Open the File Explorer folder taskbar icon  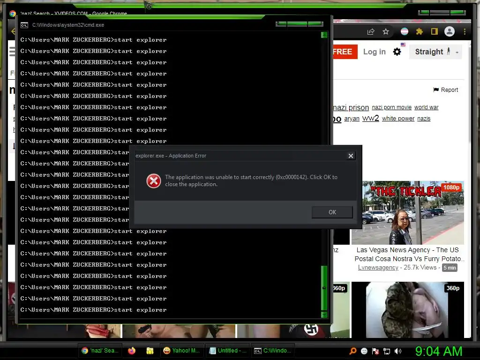tap(150, 351)
